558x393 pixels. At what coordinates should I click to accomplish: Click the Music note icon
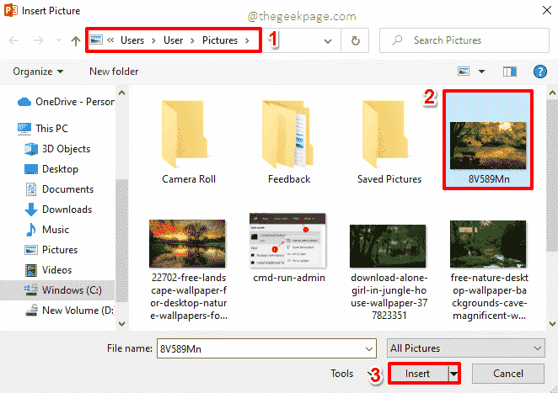coord(31,230)
